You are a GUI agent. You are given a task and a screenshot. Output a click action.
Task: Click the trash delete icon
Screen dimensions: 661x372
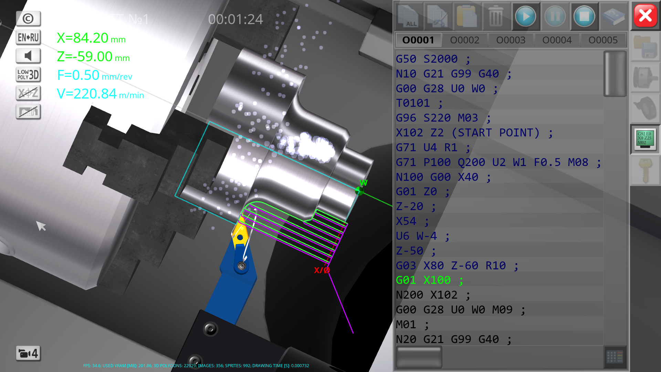(496, 16)
